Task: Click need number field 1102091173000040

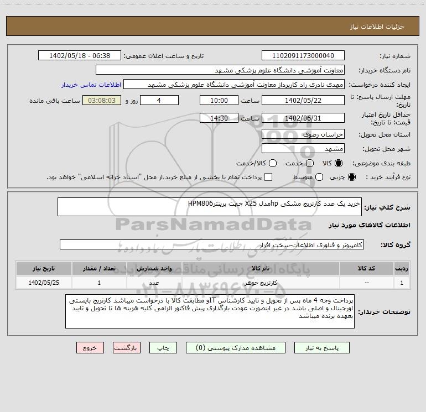Action: pos(303,55)
